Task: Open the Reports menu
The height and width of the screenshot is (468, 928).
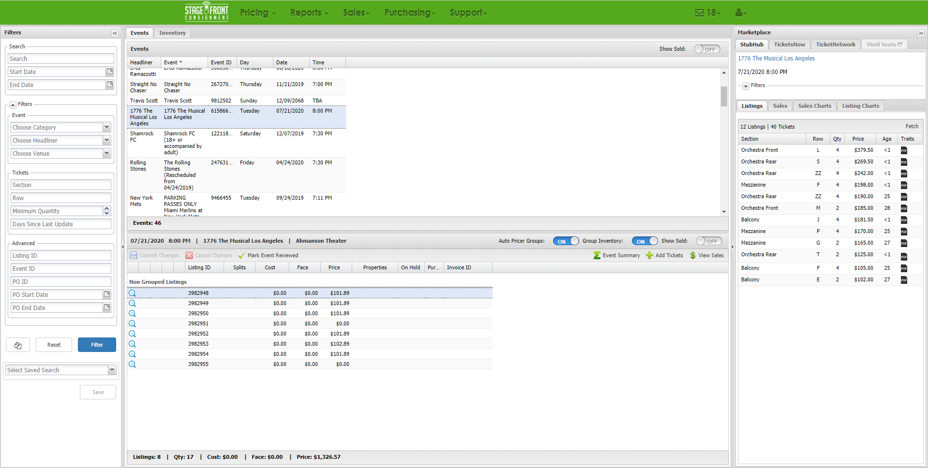Action: (x=309, y=13)
